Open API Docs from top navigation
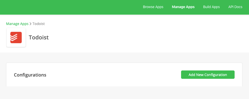This screenshot has height=99, width=249. click(x=235, y=7)
